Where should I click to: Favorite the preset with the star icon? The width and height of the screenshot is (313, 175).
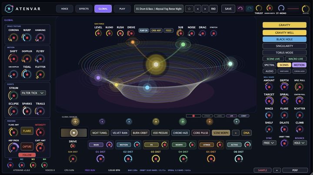pyautogui.click(x=189, y=9)
